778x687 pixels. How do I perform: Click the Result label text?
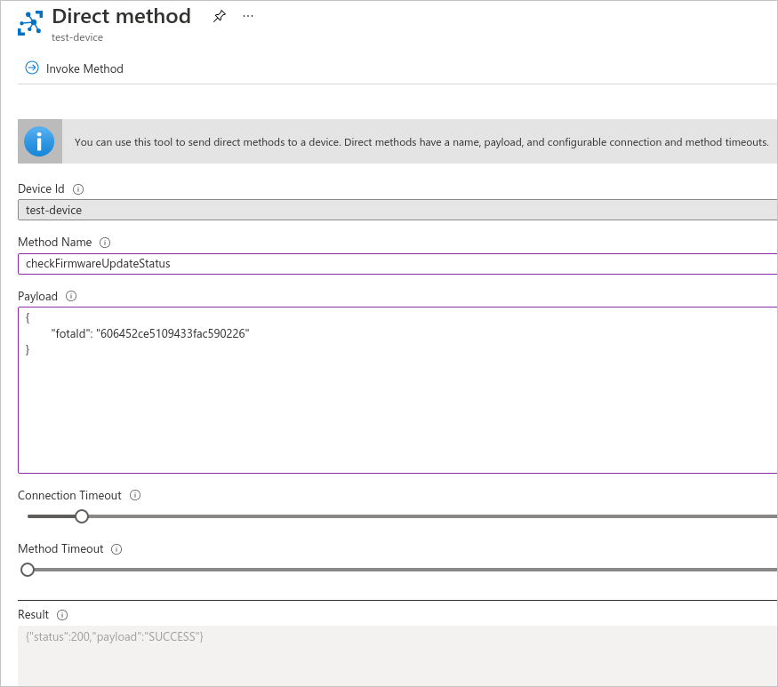click(33, 615)
